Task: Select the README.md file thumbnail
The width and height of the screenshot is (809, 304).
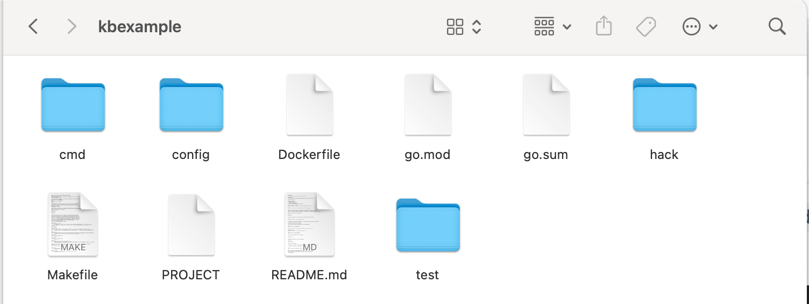Action: tap(309, 225)
